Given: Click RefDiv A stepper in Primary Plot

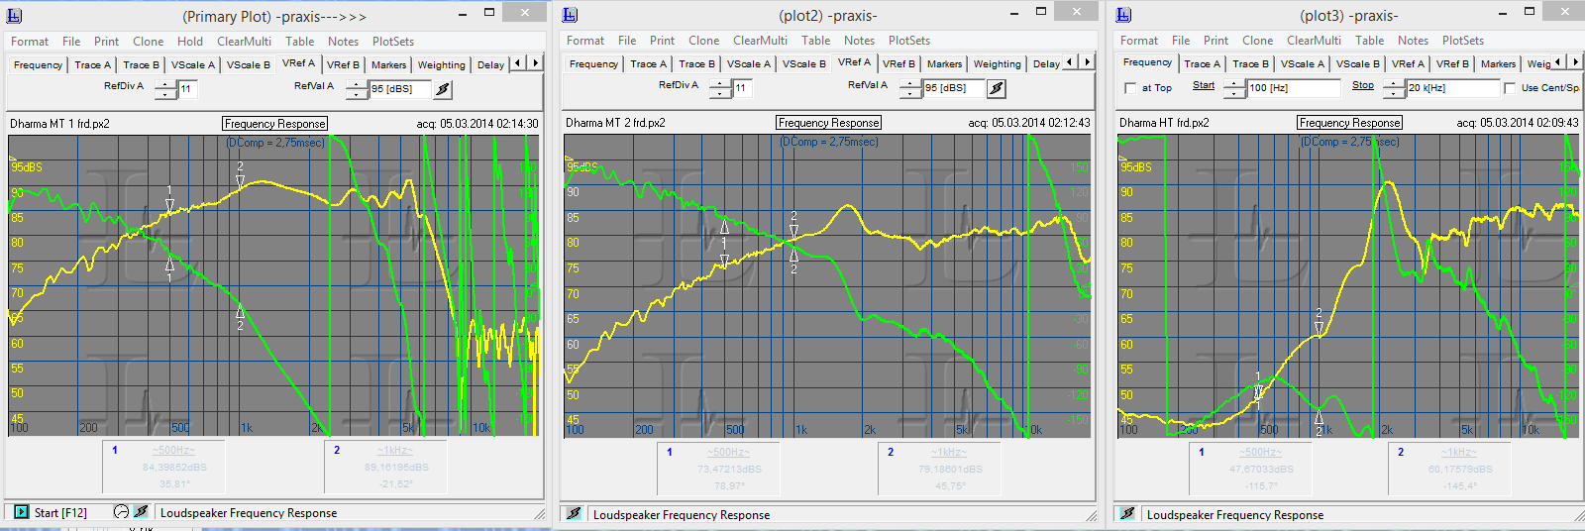Looking at the screenshot, I should [x=166, y=89].
